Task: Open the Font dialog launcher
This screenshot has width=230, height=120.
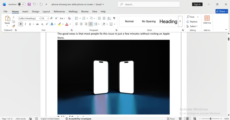Action: pos(72,30)
